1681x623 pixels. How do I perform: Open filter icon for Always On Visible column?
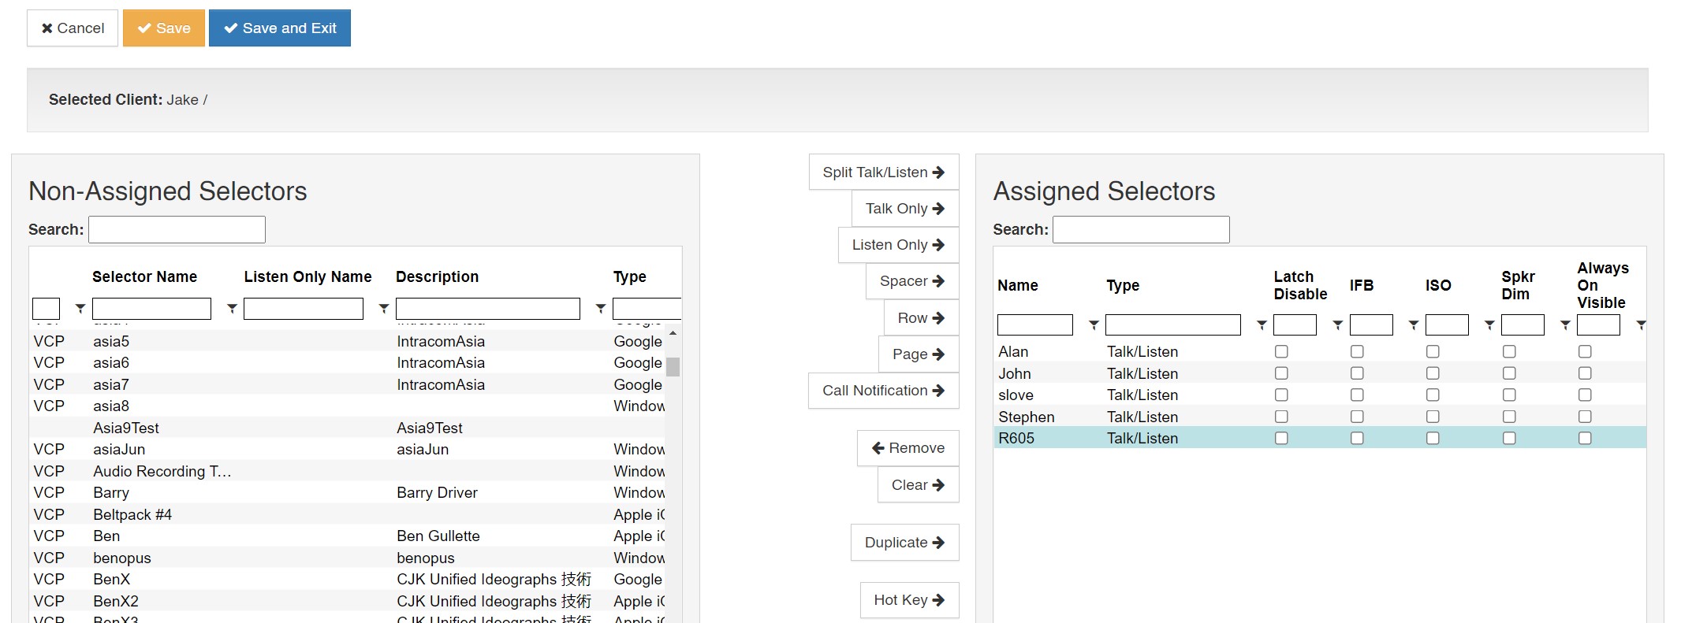[1641, 324]
